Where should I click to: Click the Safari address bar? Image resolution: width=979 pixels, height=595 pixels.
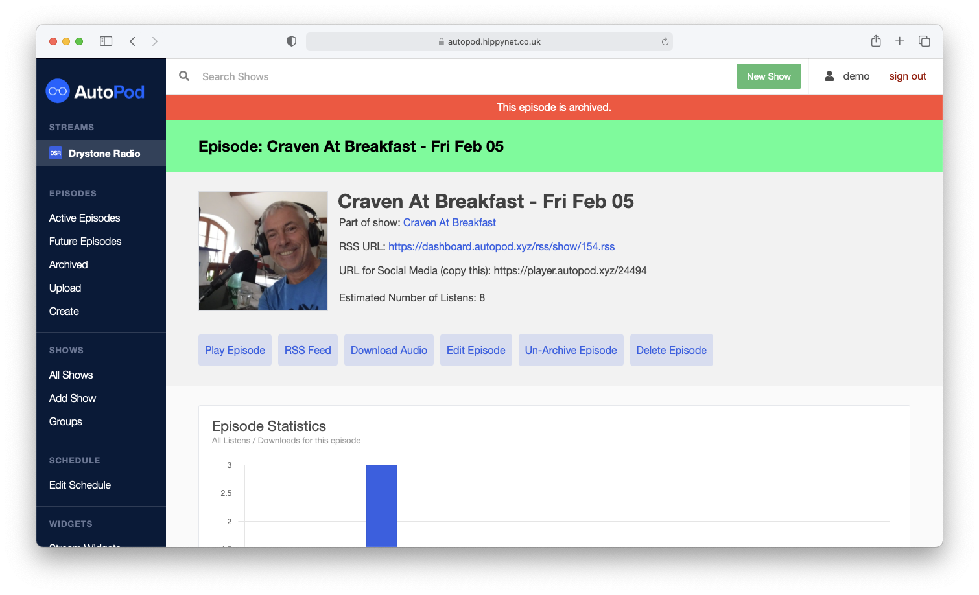coord(489,41)
